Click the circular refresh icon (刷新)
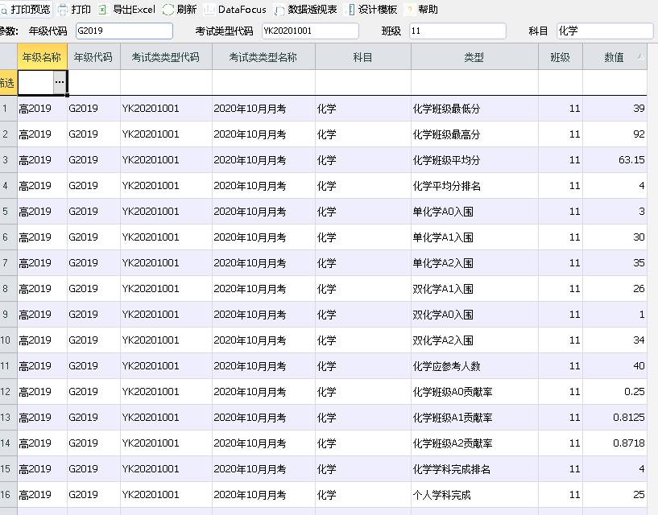Image resolution: width=658 pixels, height=515 pixels. pos(168,10)
